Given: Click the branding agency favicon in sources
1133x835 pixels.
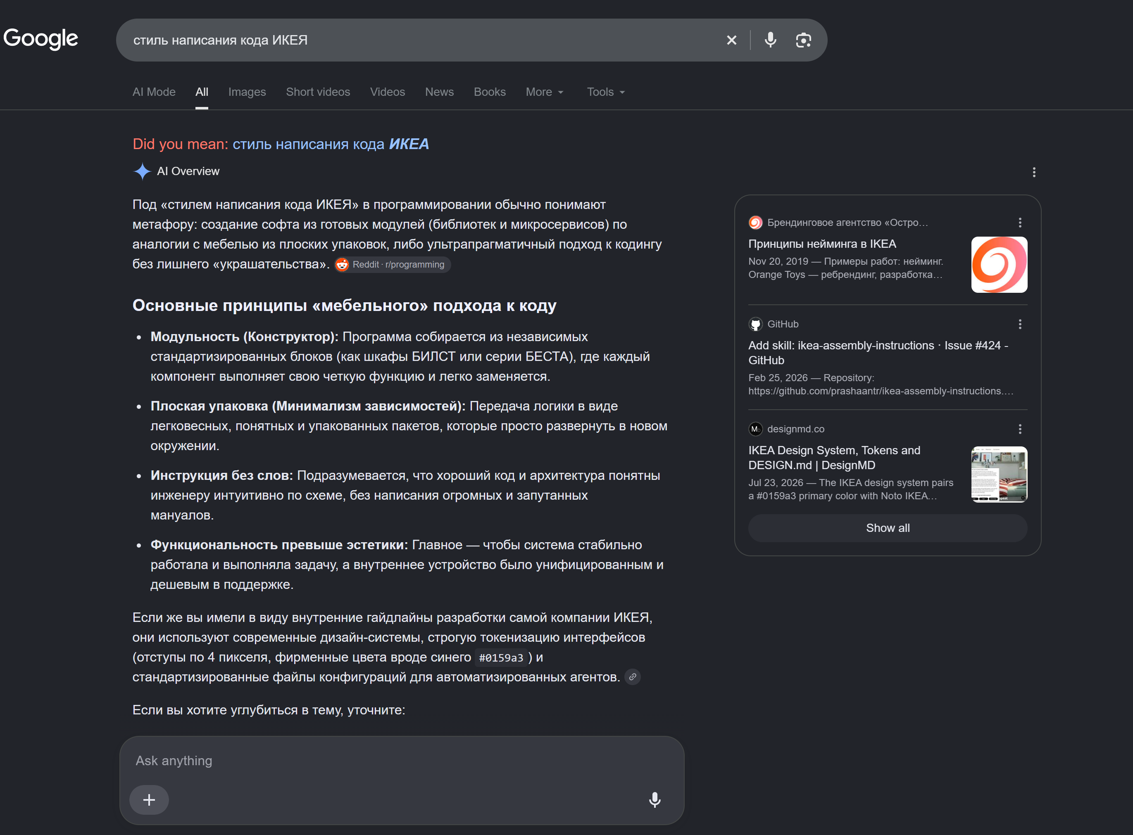Looking at the screenshot, I should [x=755, y=223].
